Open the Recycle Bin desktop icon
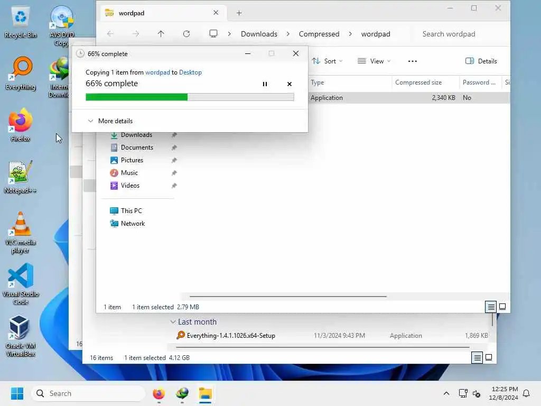 (x=21, y=22)
